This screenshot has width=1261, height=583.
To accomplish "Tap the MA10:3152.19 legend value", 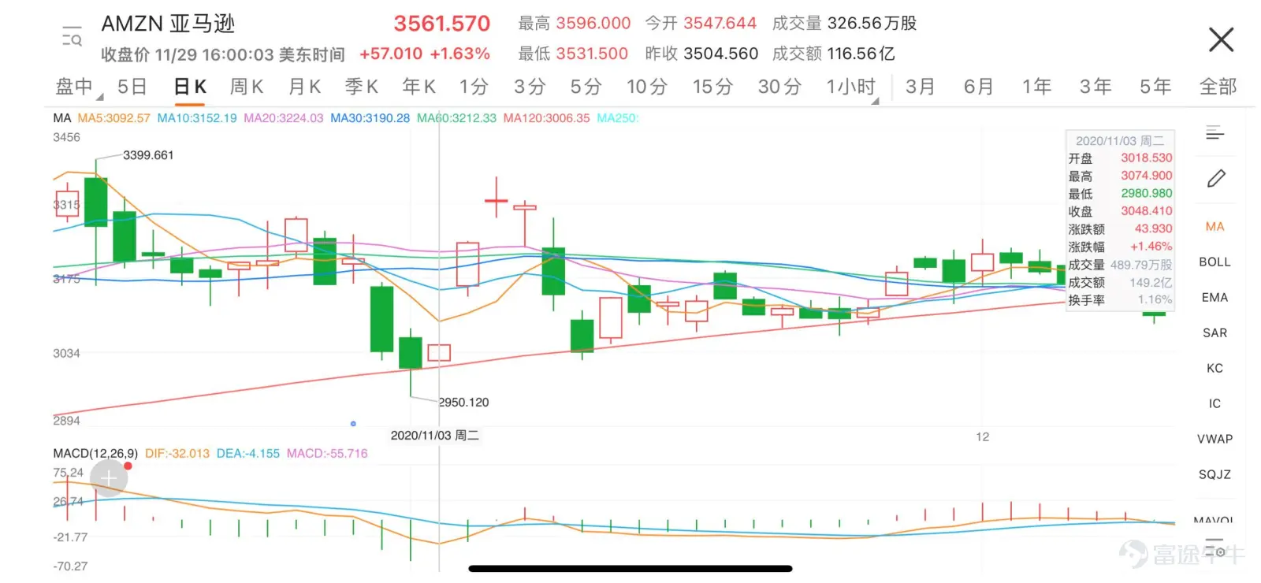I will point(197,118).
